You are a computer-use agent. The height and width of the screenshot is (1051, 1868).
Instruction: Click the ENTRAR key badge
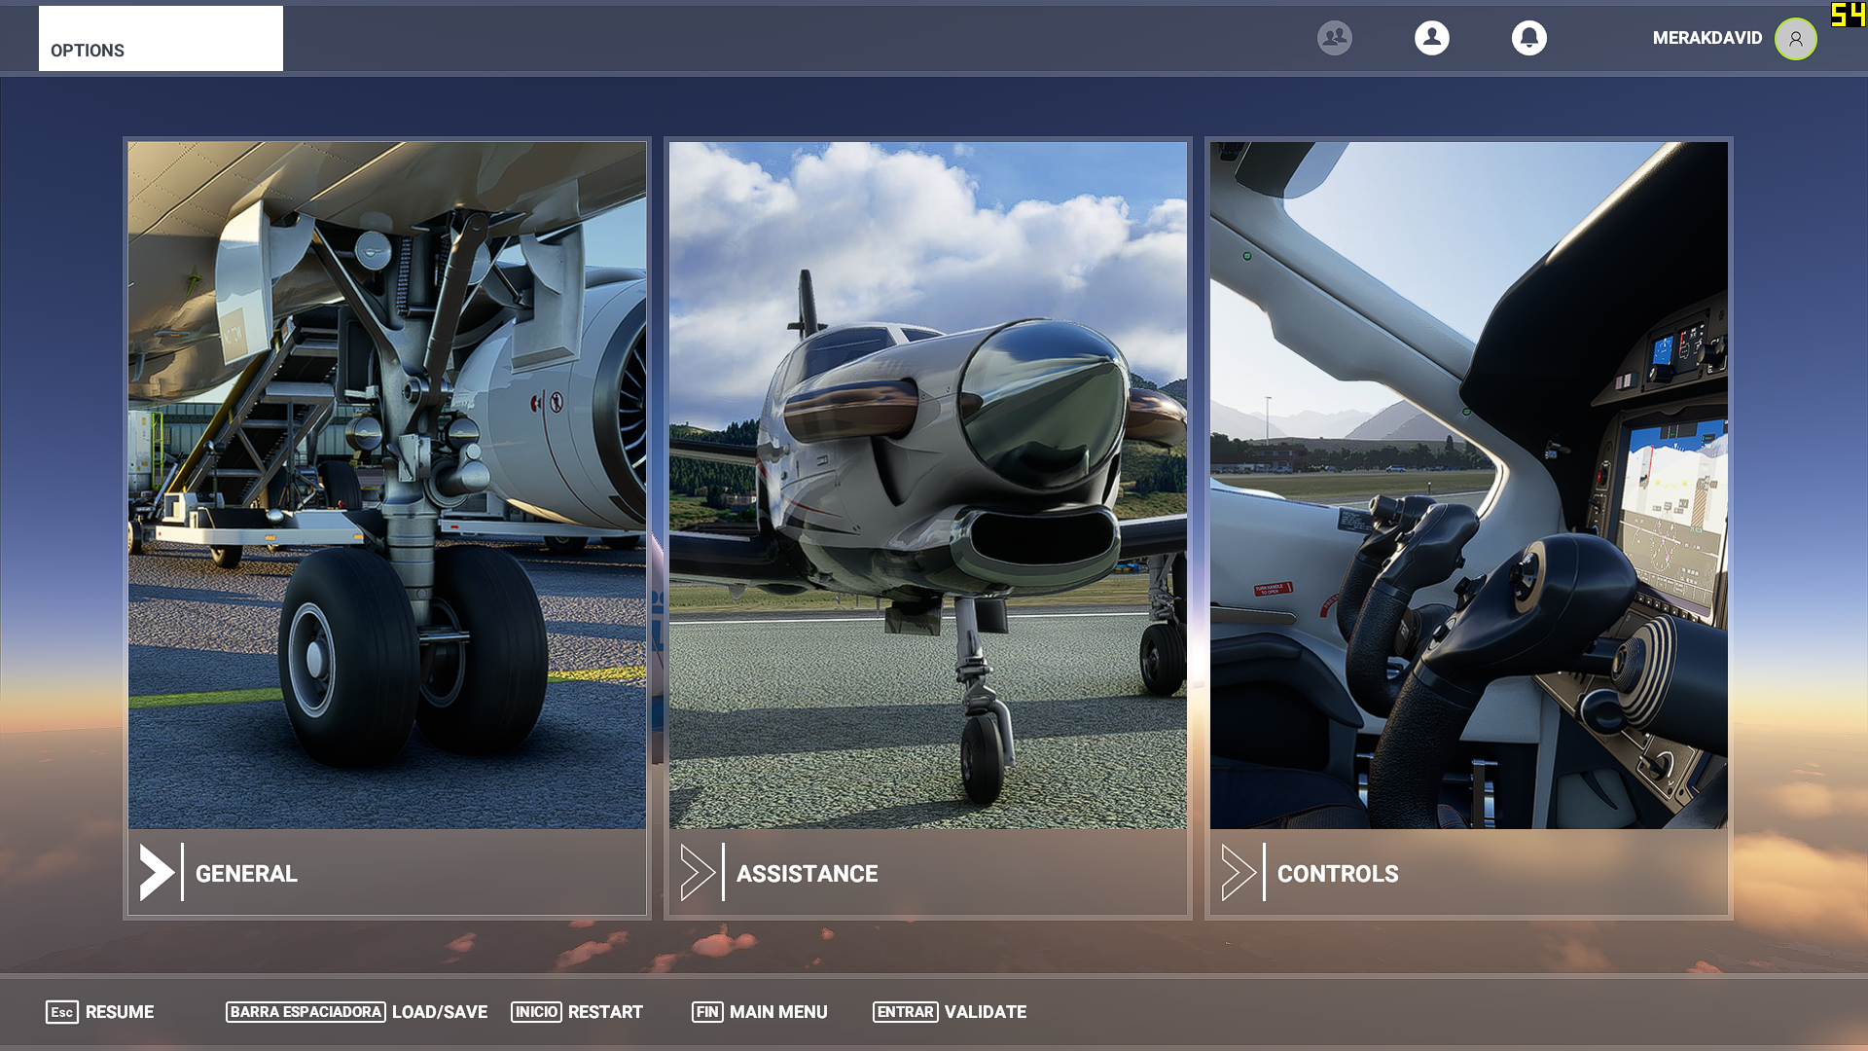[x=905, y=1012]
